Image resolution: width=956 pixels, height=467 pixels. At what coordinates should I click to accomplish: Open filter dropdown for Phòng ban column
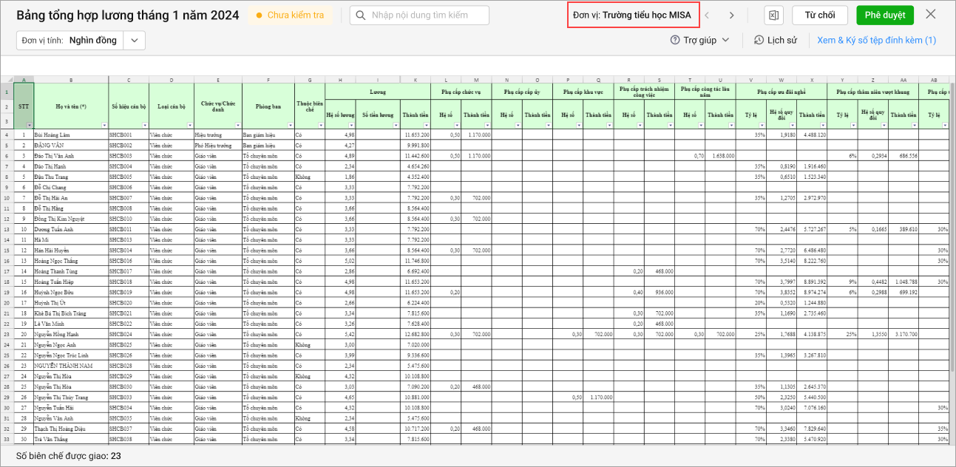pyautogui.click(x=290, y=126)
